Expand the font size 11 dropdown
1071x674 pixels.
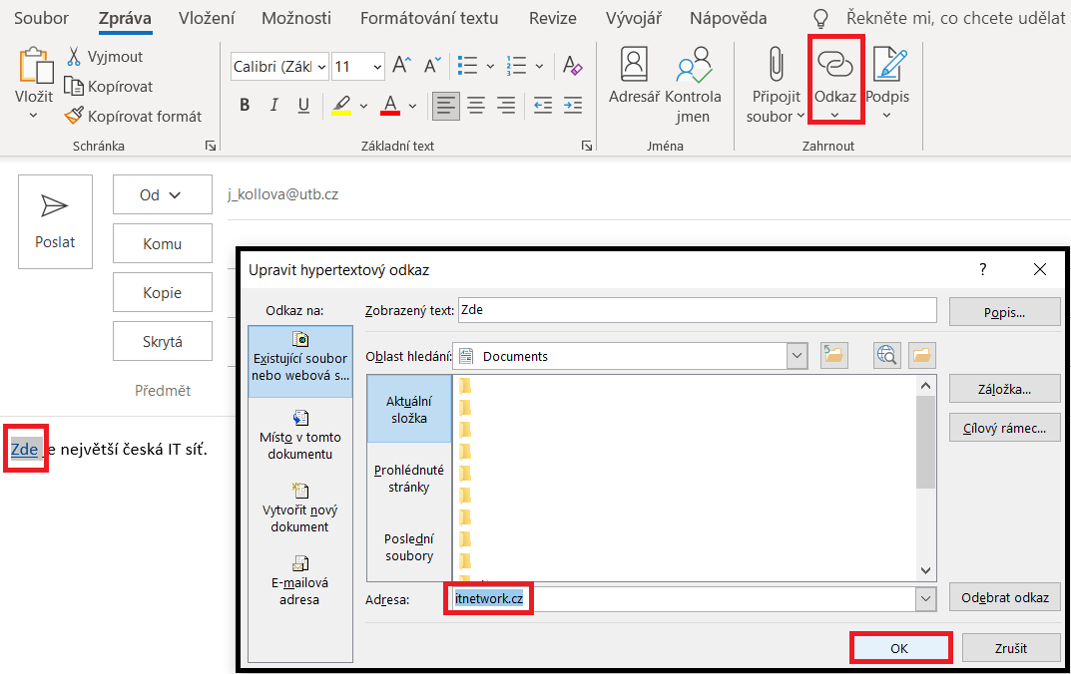(376, 67)
